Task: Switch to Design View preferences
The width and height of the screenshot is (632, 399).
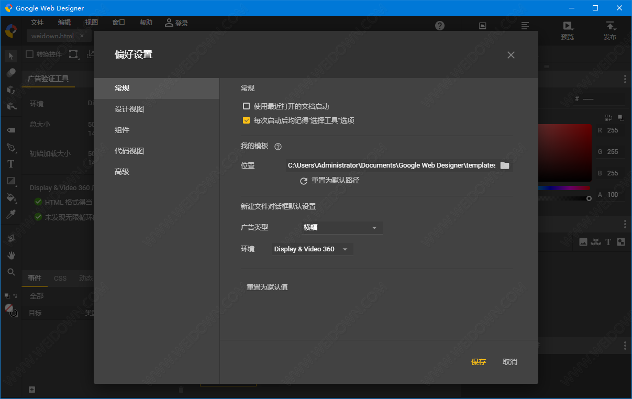Action: point(157,109)
